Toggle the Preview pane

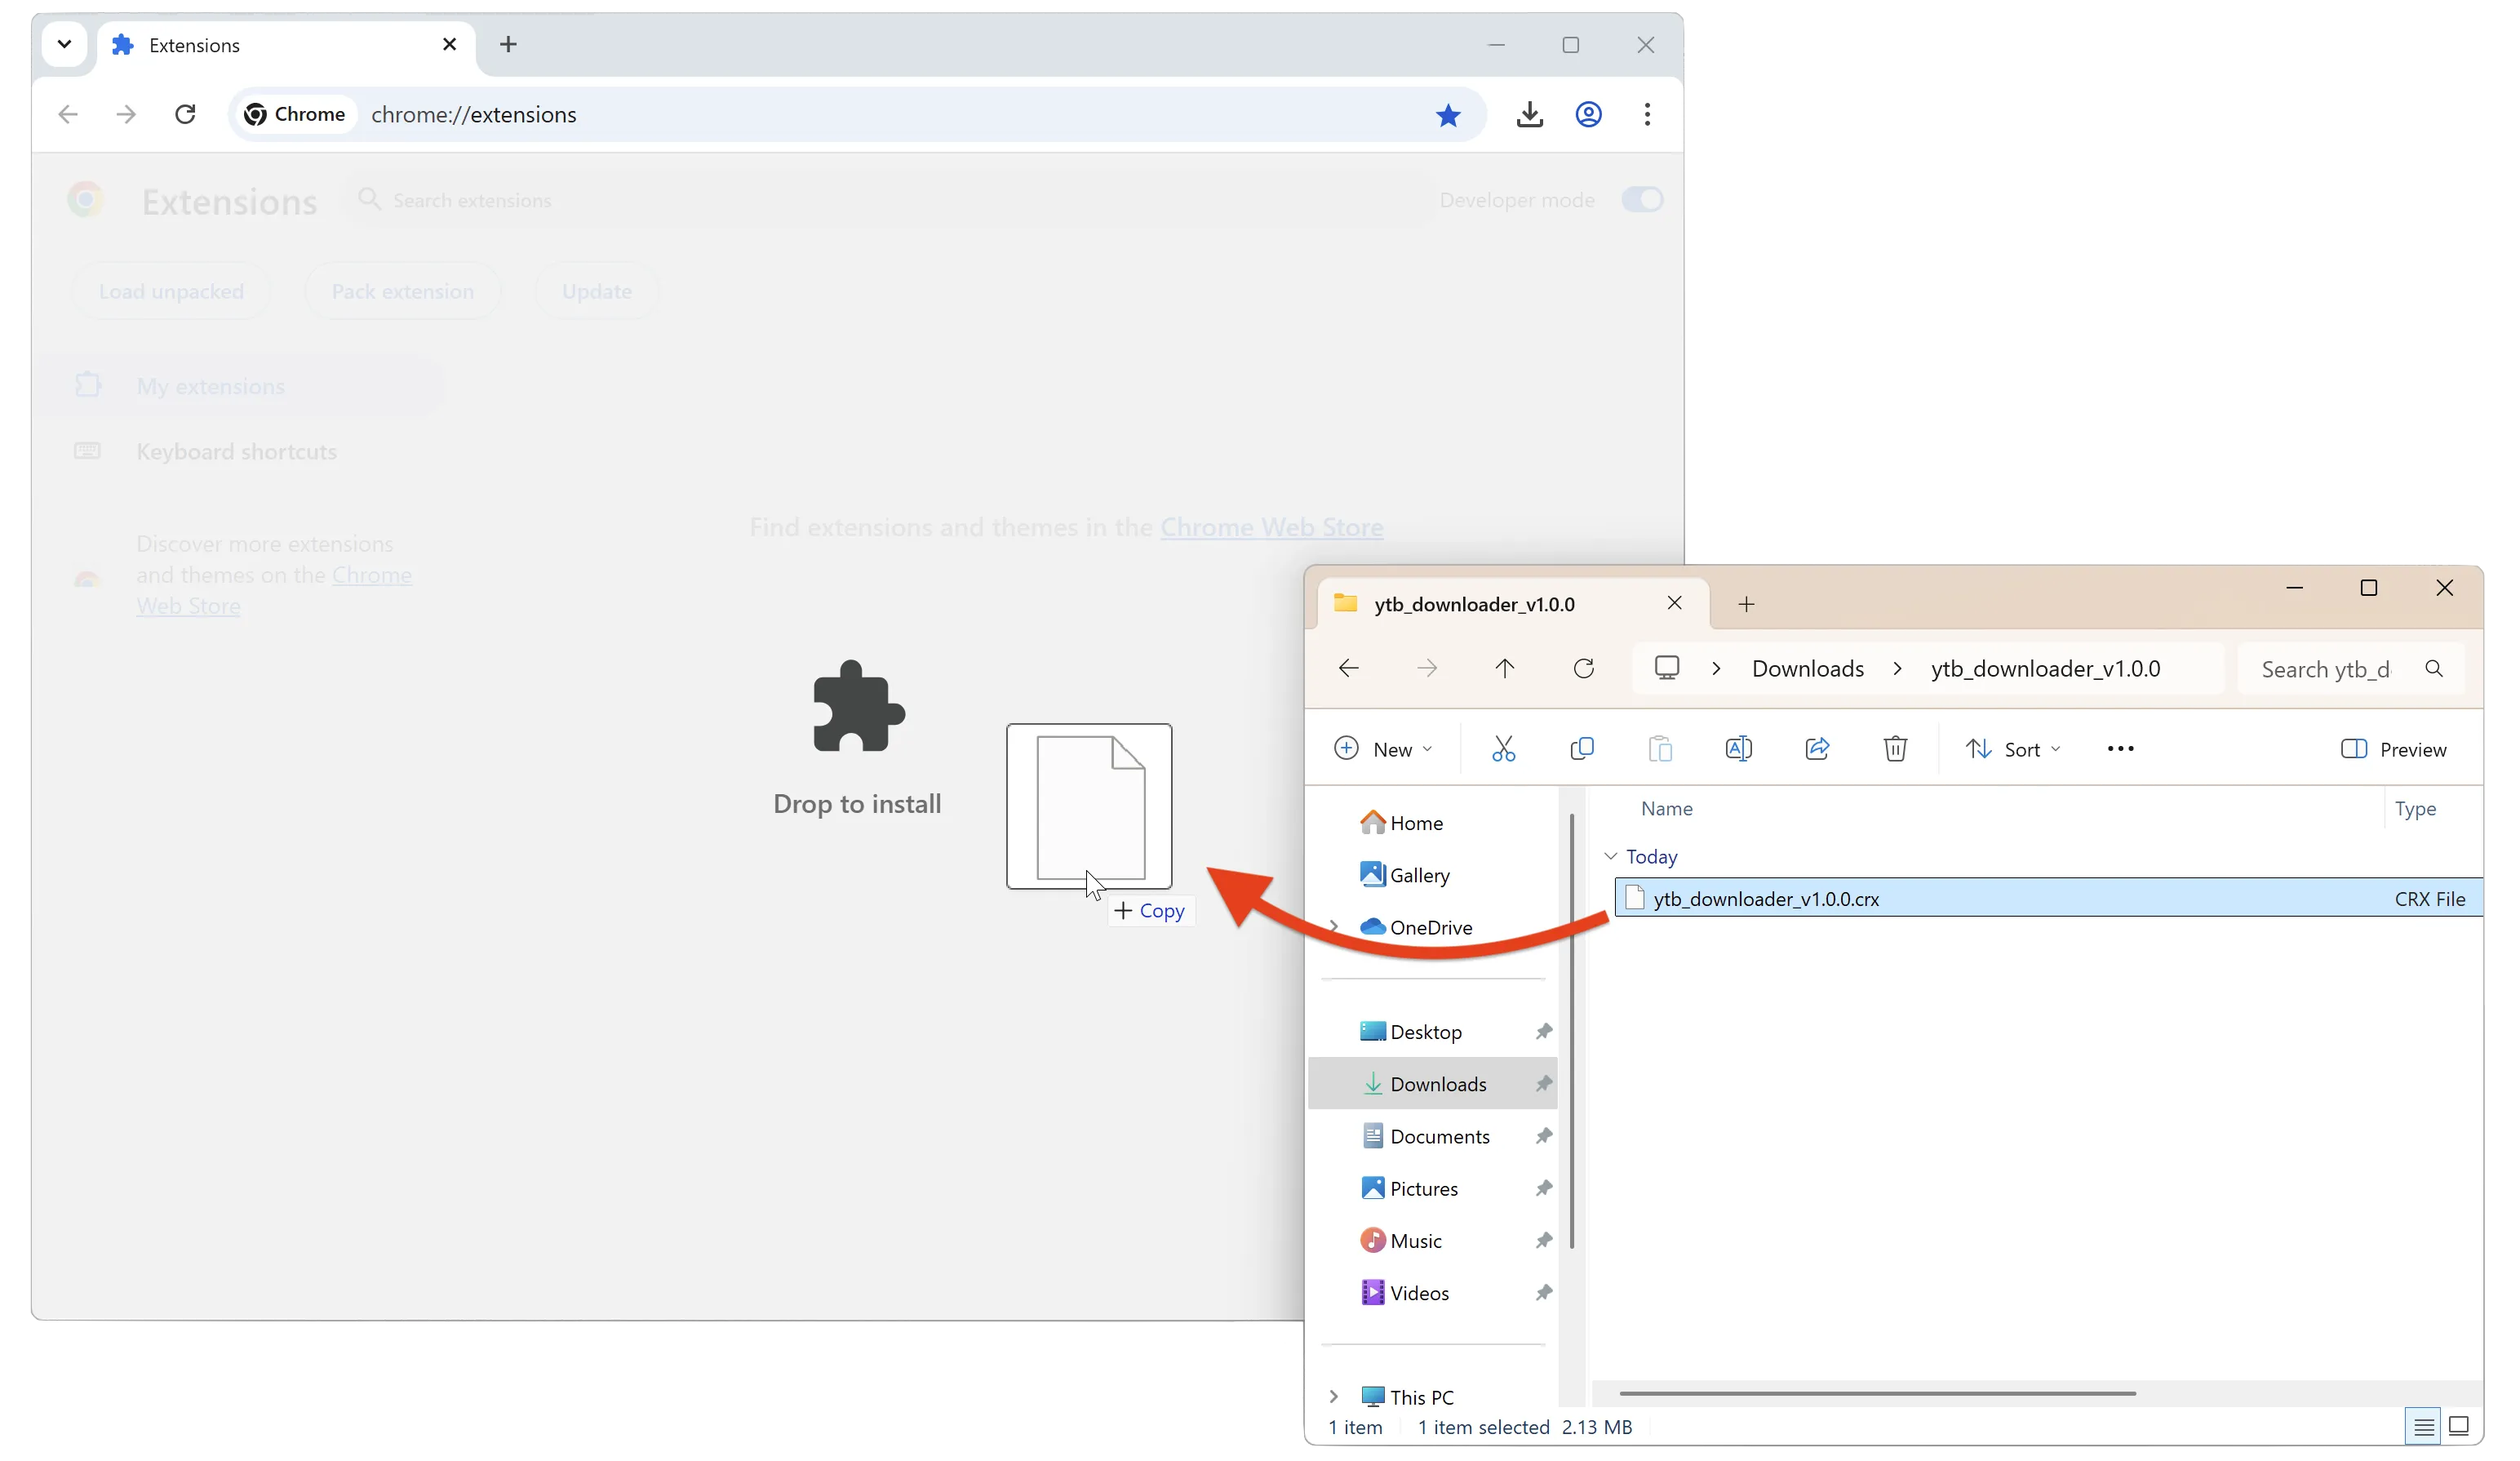(x=2394, y=749)
